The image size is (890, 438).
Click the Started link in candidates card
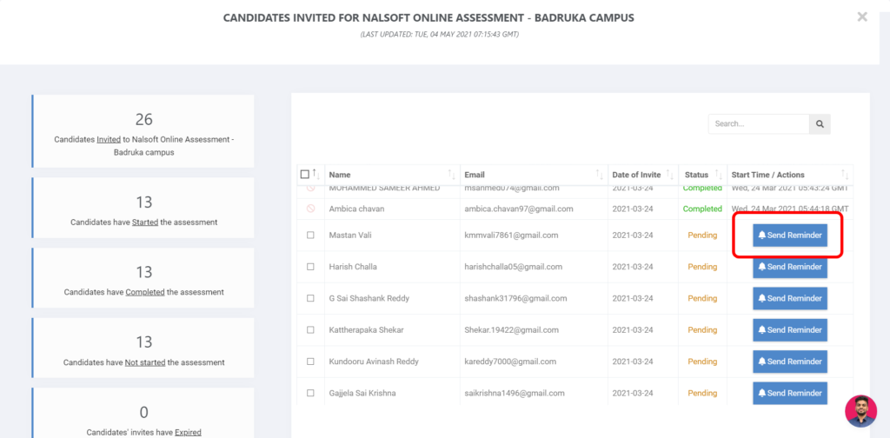pyautogui.click(x=145, y=222)
